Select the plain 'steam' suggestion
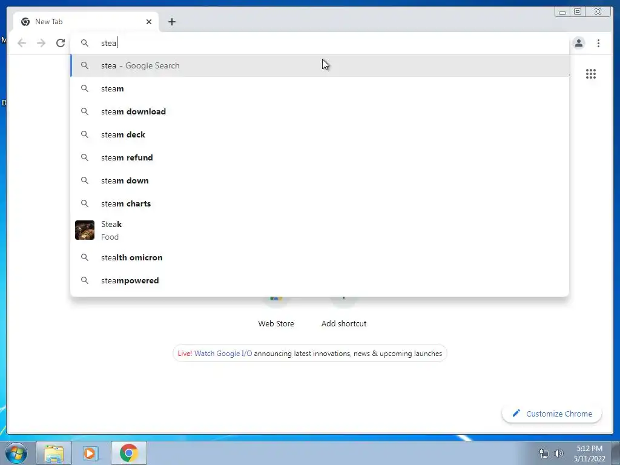Screen dimensions: 620x465 pos(320,88)
